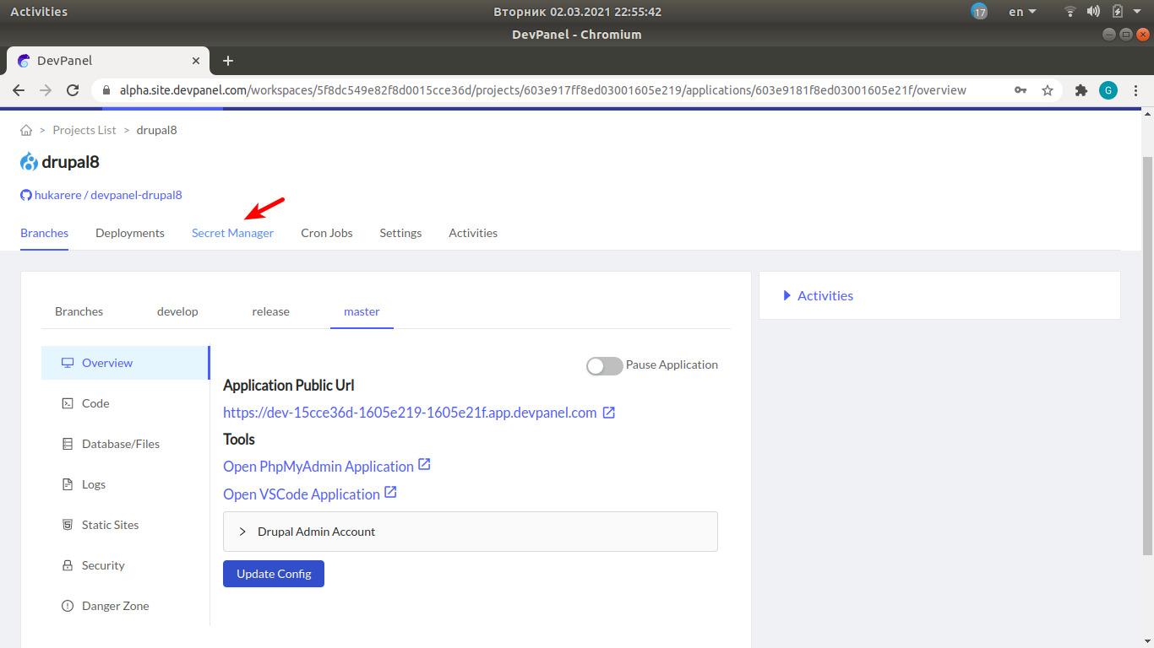
Task: Open external link icon beside public URL
Action: tap(608, 413)
